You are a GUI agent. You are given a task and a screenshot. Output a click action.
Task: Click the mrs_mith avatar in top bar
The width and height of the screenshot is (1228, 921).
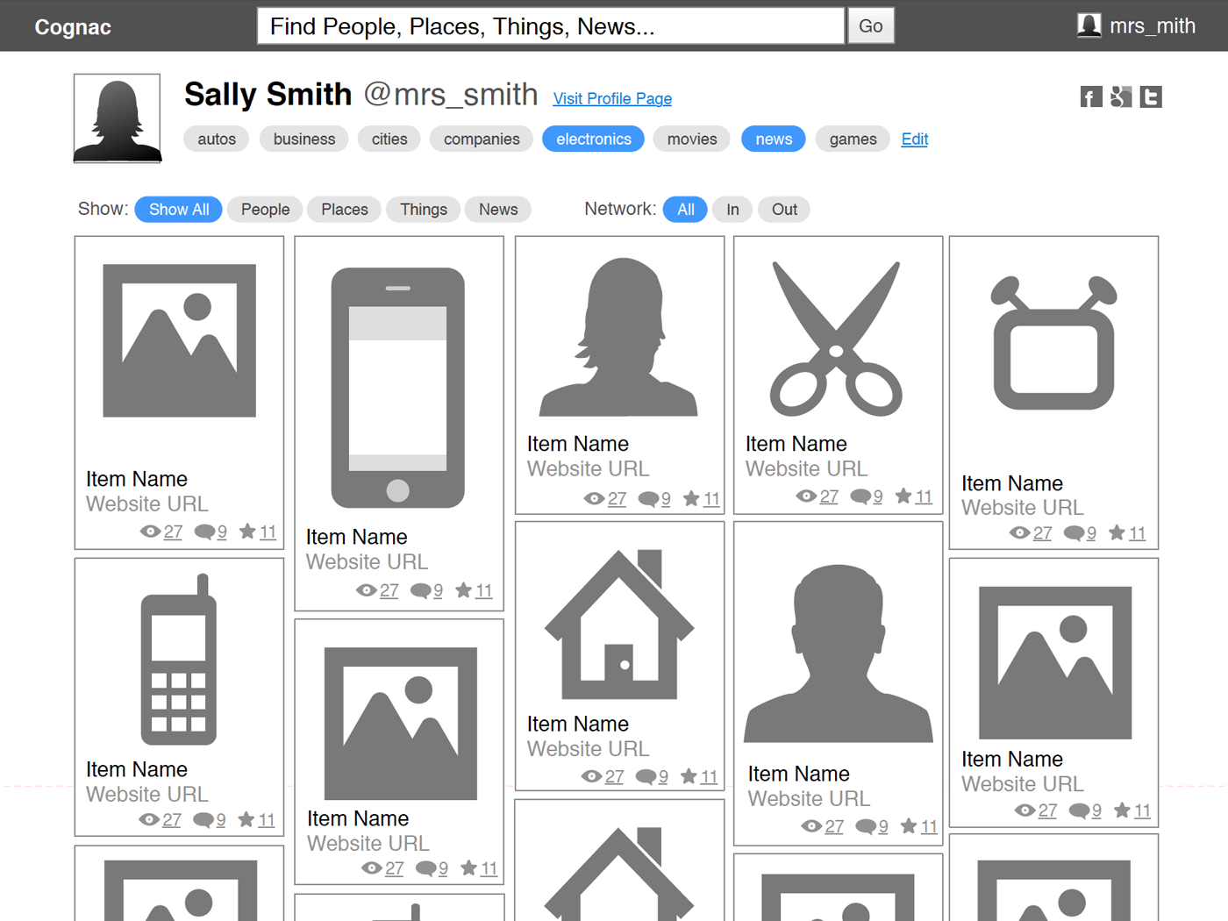click(x=1089, y=25)
